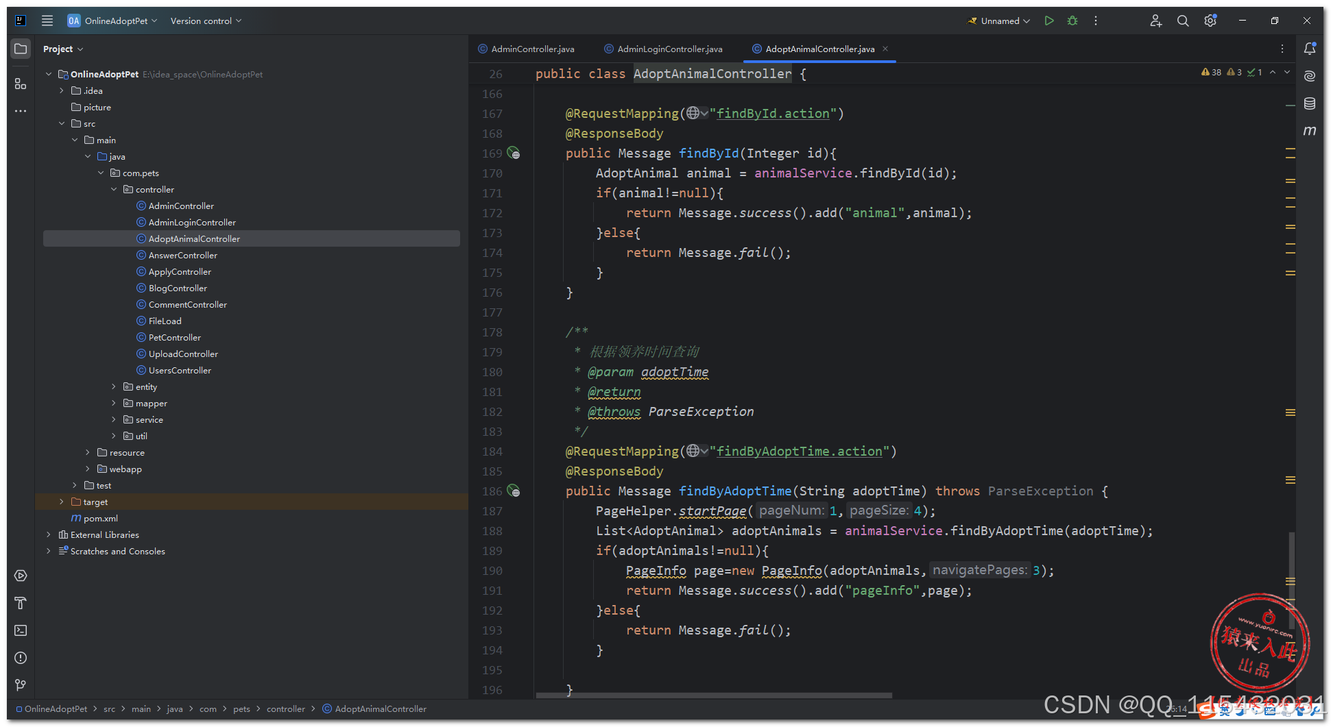Click findByAdoptTime.action URL link
1331x727 pixels.
point(800,451)
